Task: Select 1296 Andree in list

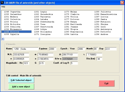Action: [101, 34]
